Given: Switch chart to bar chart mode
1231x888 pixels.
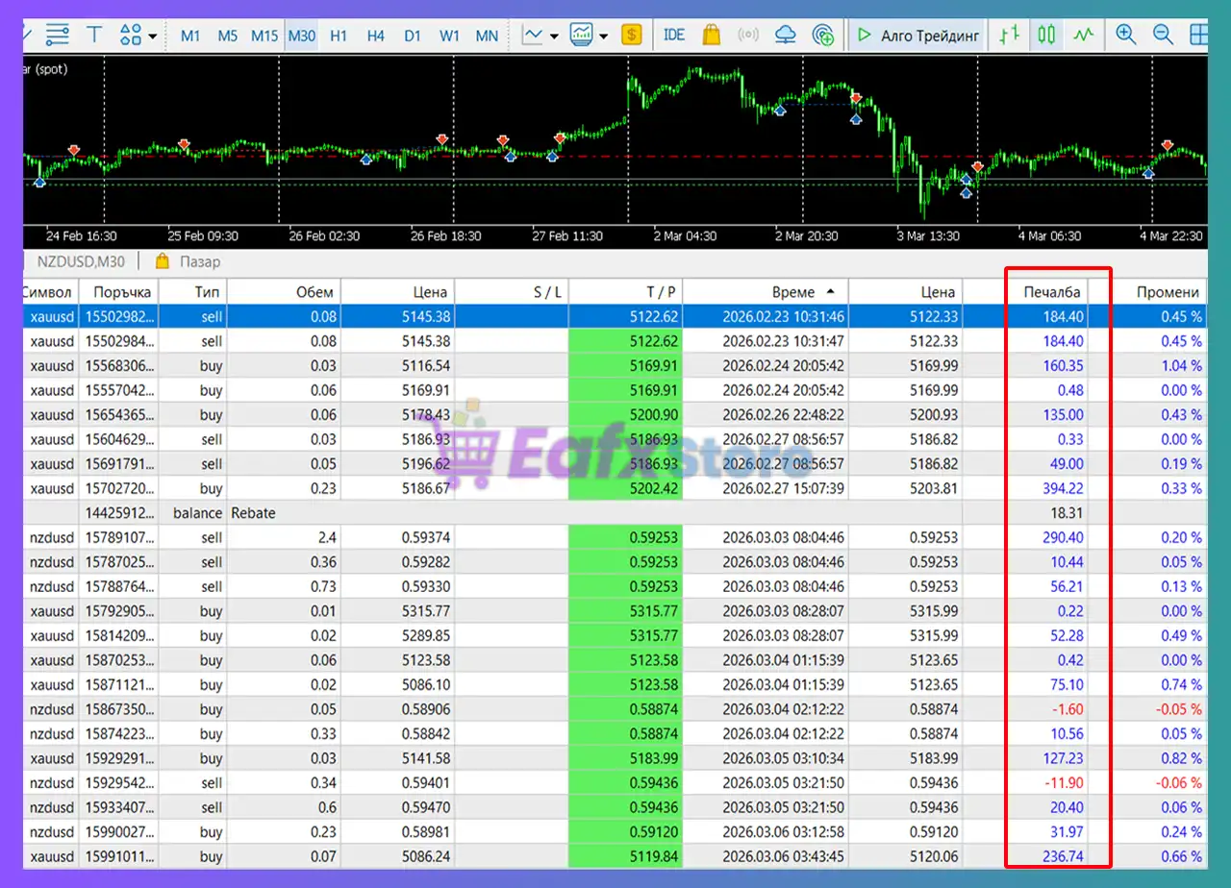Looking at the screenshot, I should coord(1009,35).
